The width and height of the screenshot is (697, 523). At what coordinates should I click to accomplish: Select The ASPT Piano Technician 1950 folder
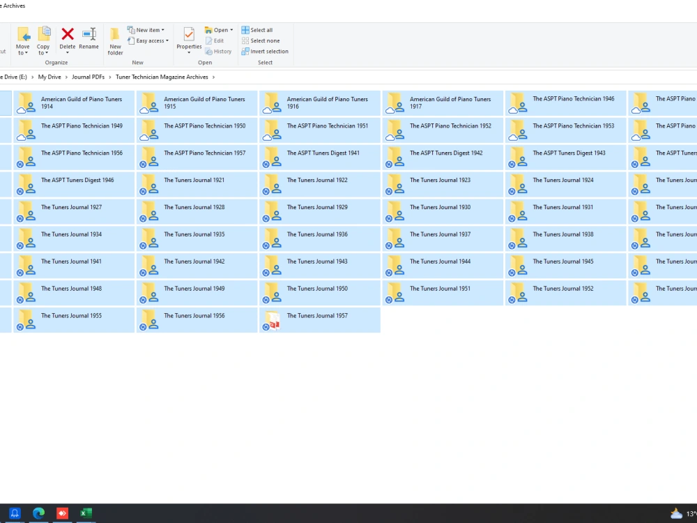[x=197, y=130]
